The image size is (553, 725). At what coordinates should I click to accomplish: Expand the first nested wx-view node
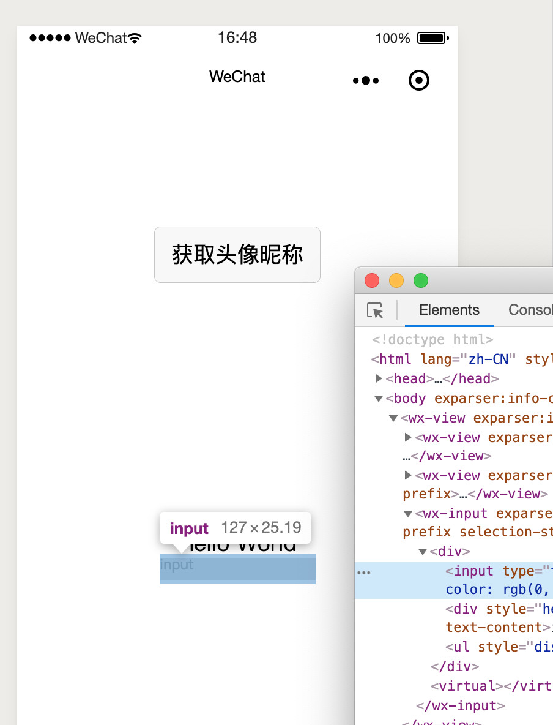pos(408,437)
